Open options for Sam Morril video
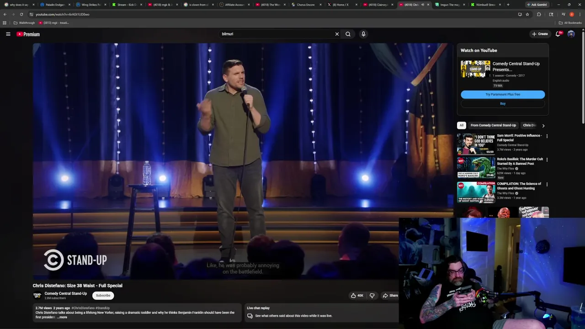585x329 pixels. pyautogui.click(x=547, y=136)
